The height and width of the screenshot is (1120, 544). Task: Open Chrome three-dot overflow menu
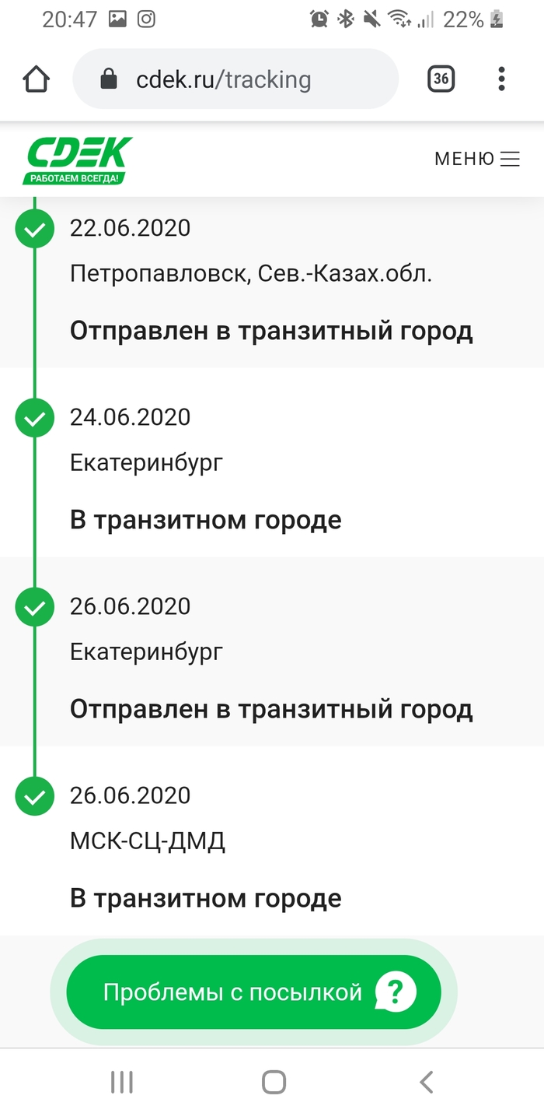pos(501,79)
